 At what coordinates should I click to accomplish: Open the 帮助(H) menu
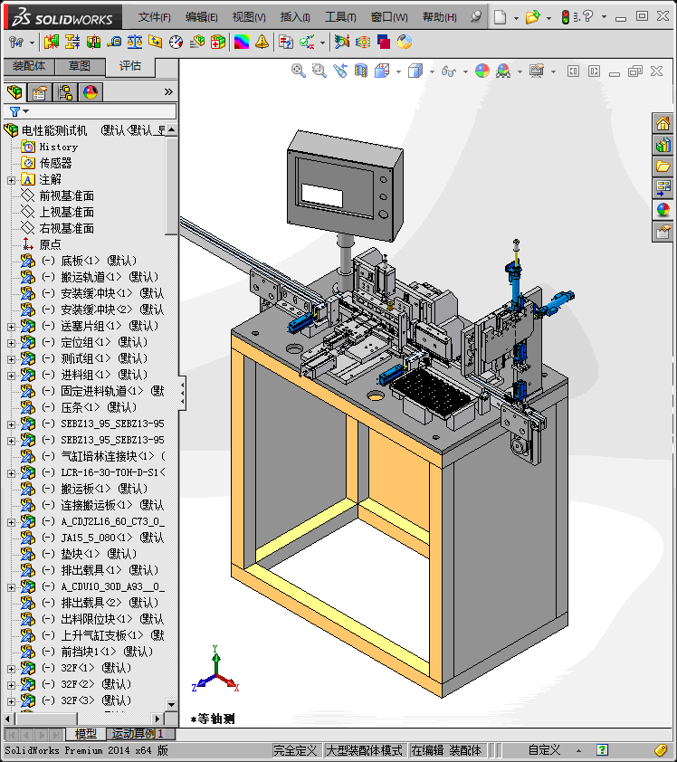[439, 17]
